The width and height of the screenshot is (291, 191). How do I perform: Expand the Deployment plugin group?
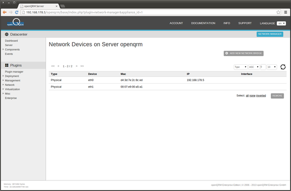(x=3, y=76)
